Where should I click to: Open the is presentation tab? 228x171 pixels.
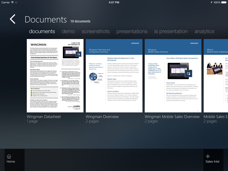[171, 31]
